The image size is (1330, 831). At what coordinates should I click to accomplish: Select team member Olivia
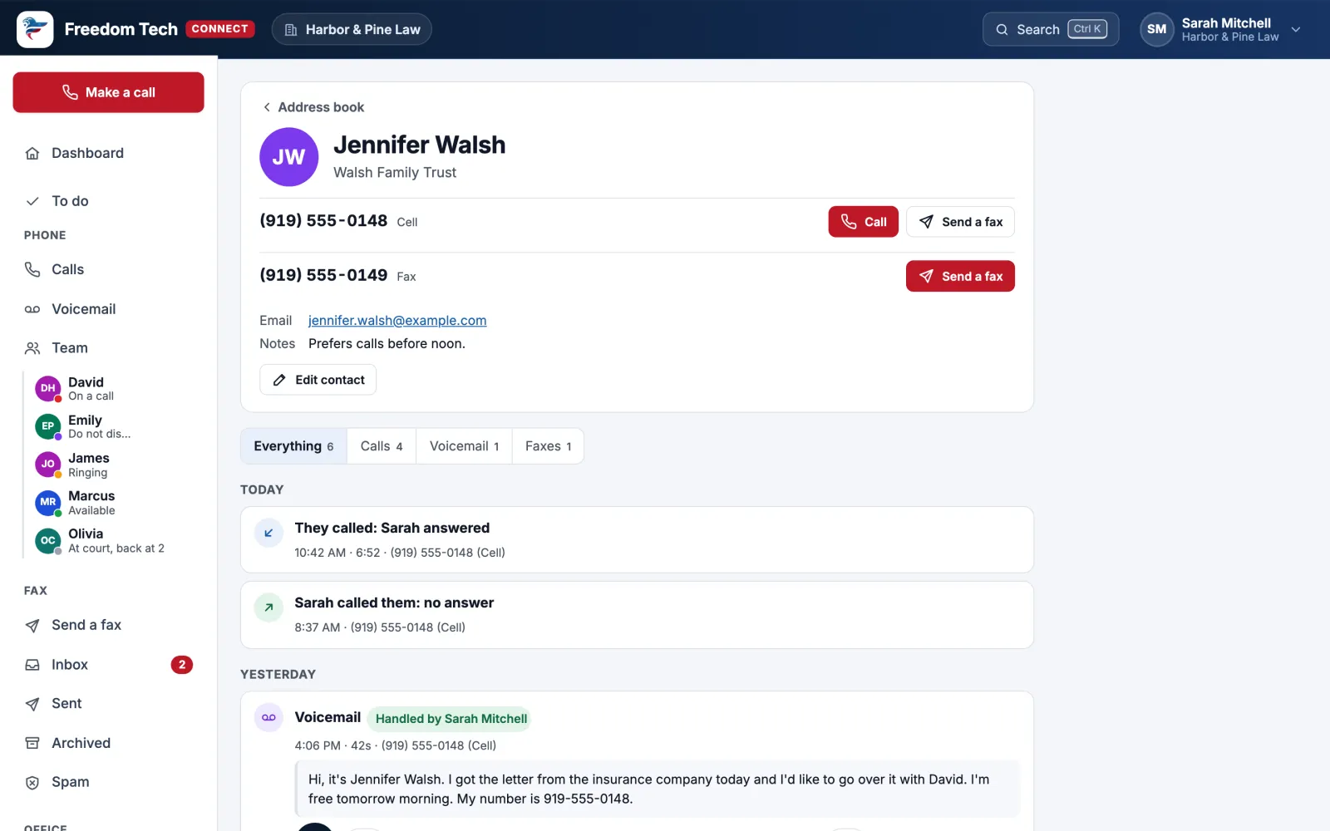pos(114,540)
